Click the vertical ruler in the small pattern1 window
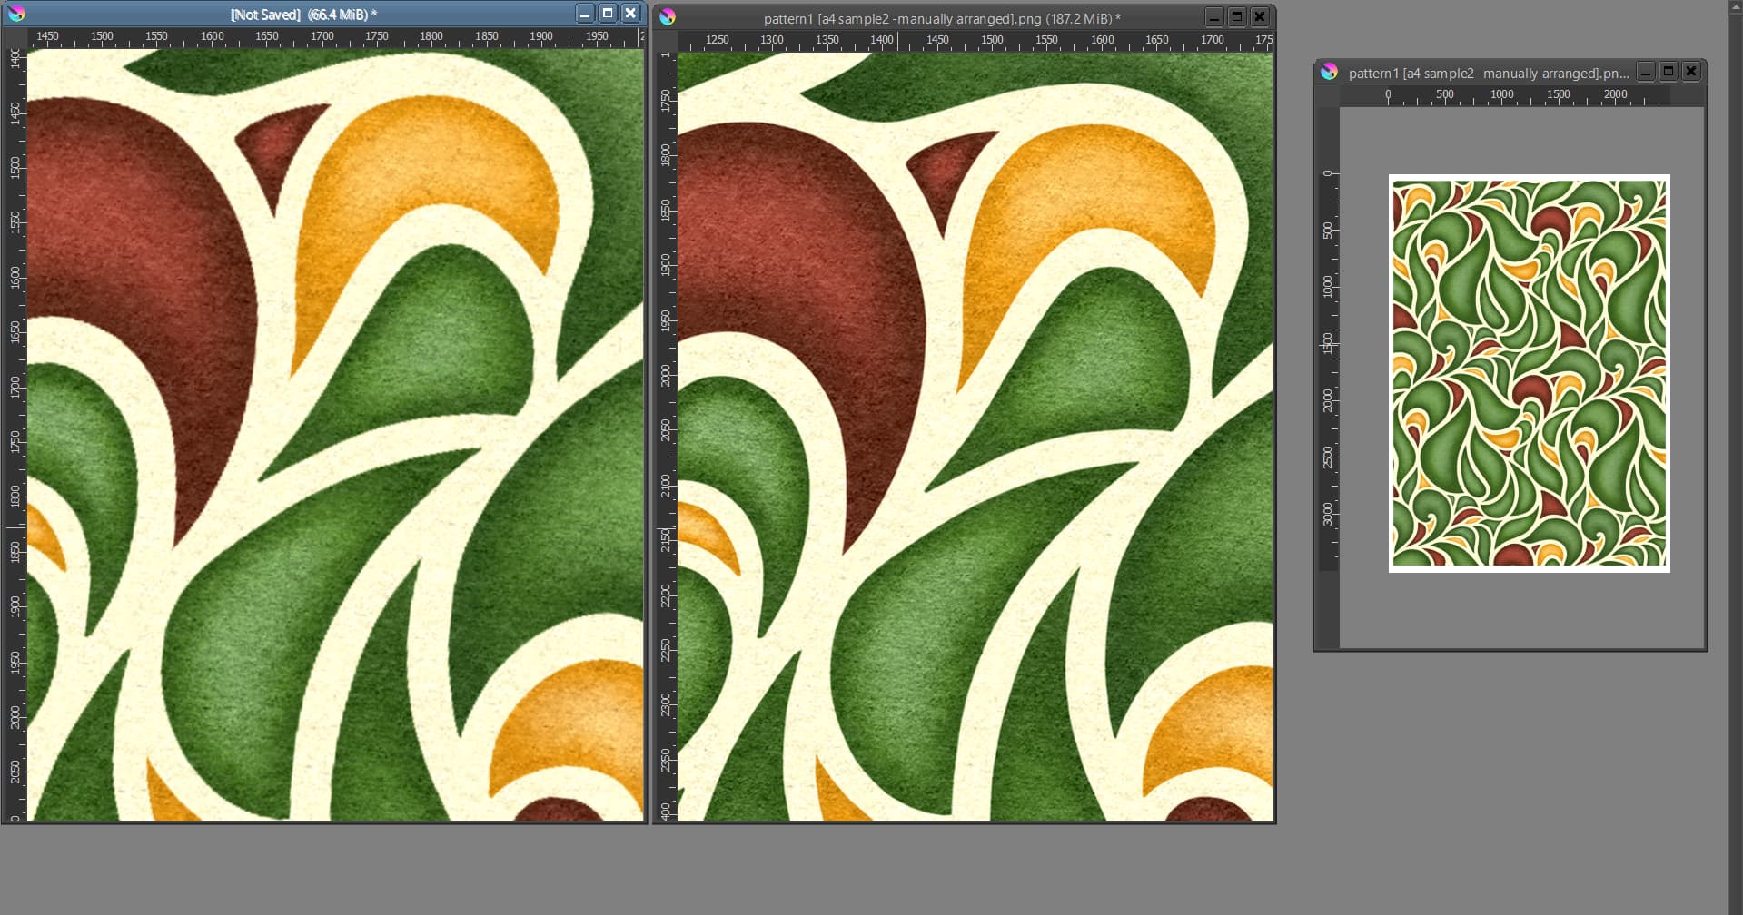 click(x=1329, y=378)
